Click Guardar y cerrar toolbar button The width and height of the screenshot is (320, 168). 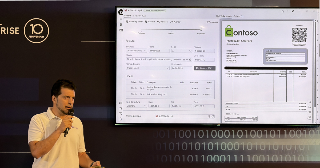[x=134, y=22]
